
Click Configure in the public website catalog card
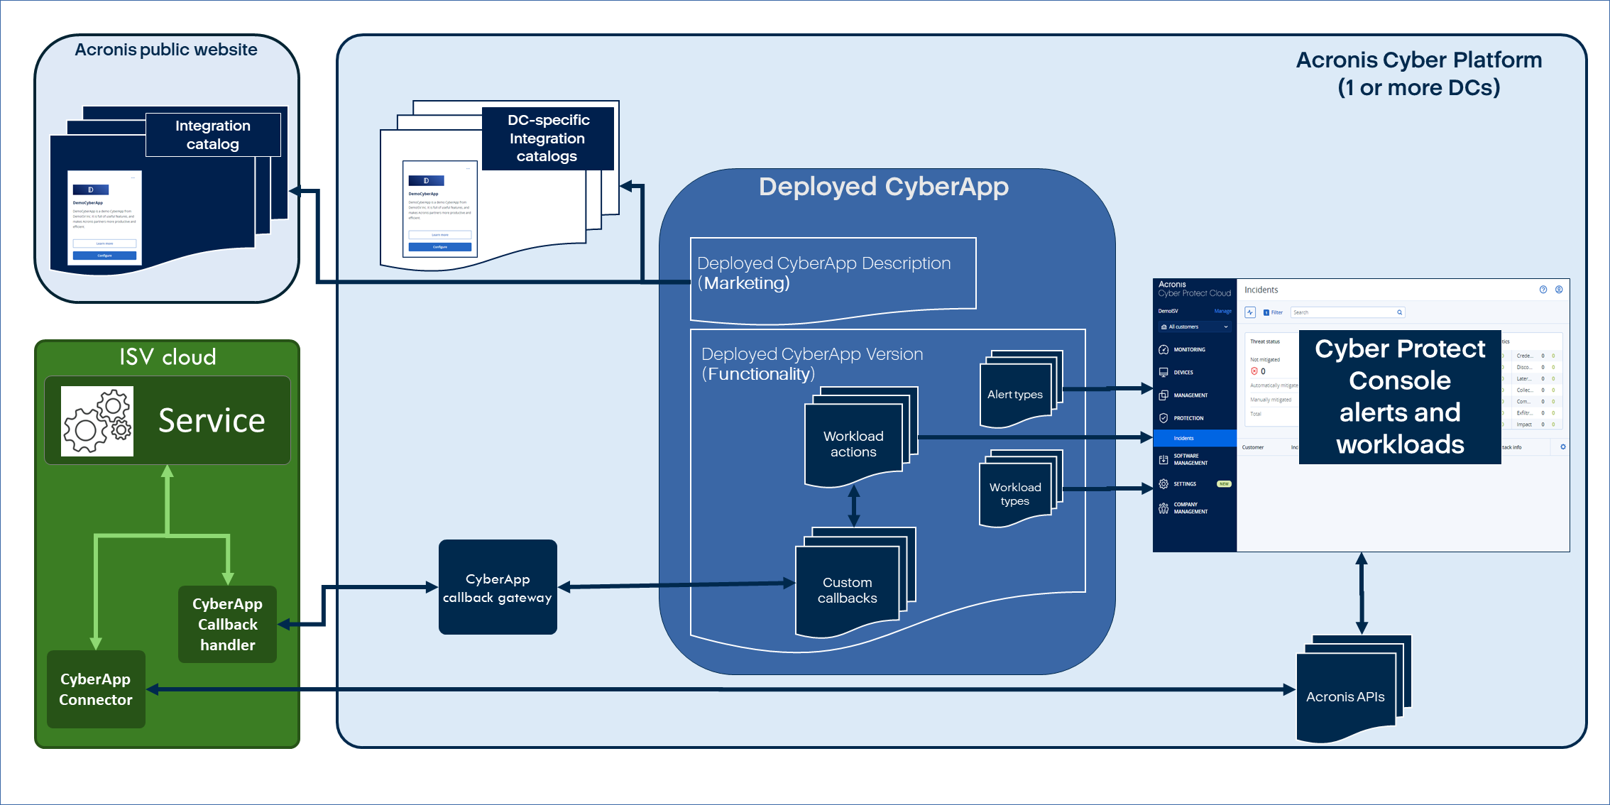(x=105, y=256)
